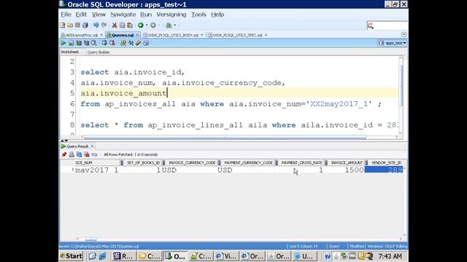Open the Edit menu
The image size is (467, 262).
pos(81,15)
